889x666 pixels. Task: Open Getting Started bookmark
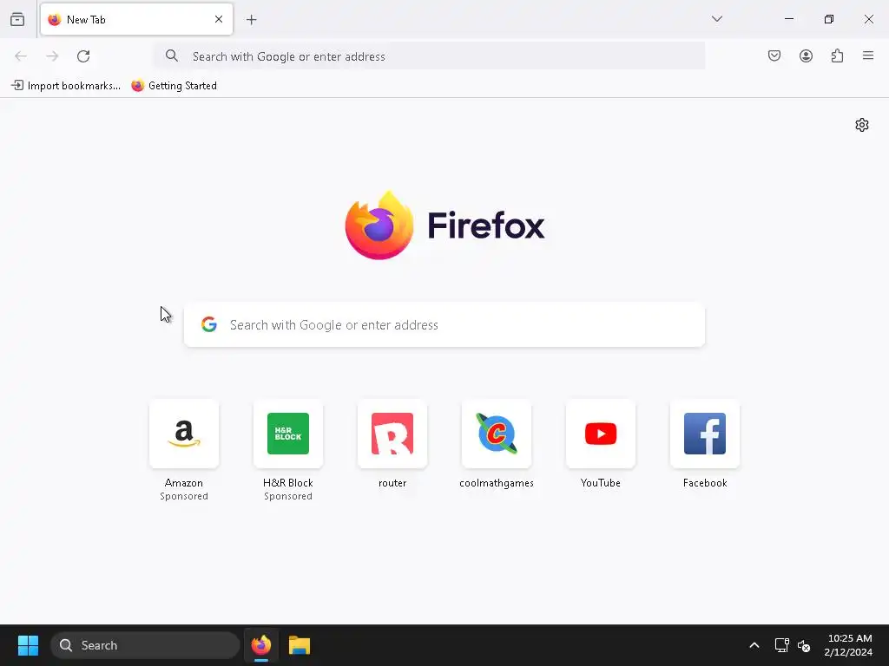point(174,86)
